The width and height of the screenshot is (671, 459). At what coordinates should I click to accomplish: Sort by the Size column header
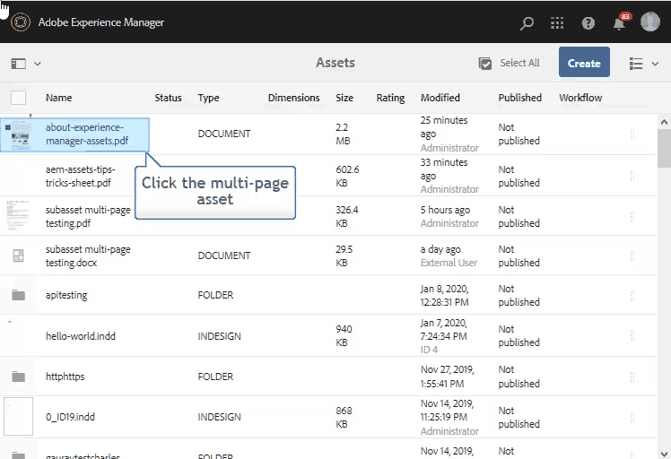click(x=344, y=98)
